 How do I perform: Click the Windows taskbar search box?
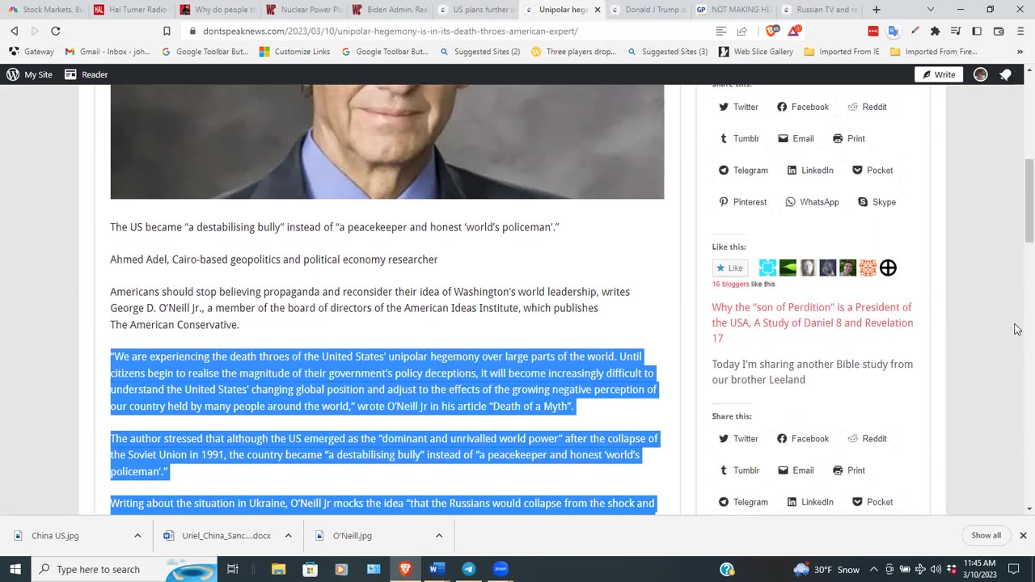coord(125,569)
